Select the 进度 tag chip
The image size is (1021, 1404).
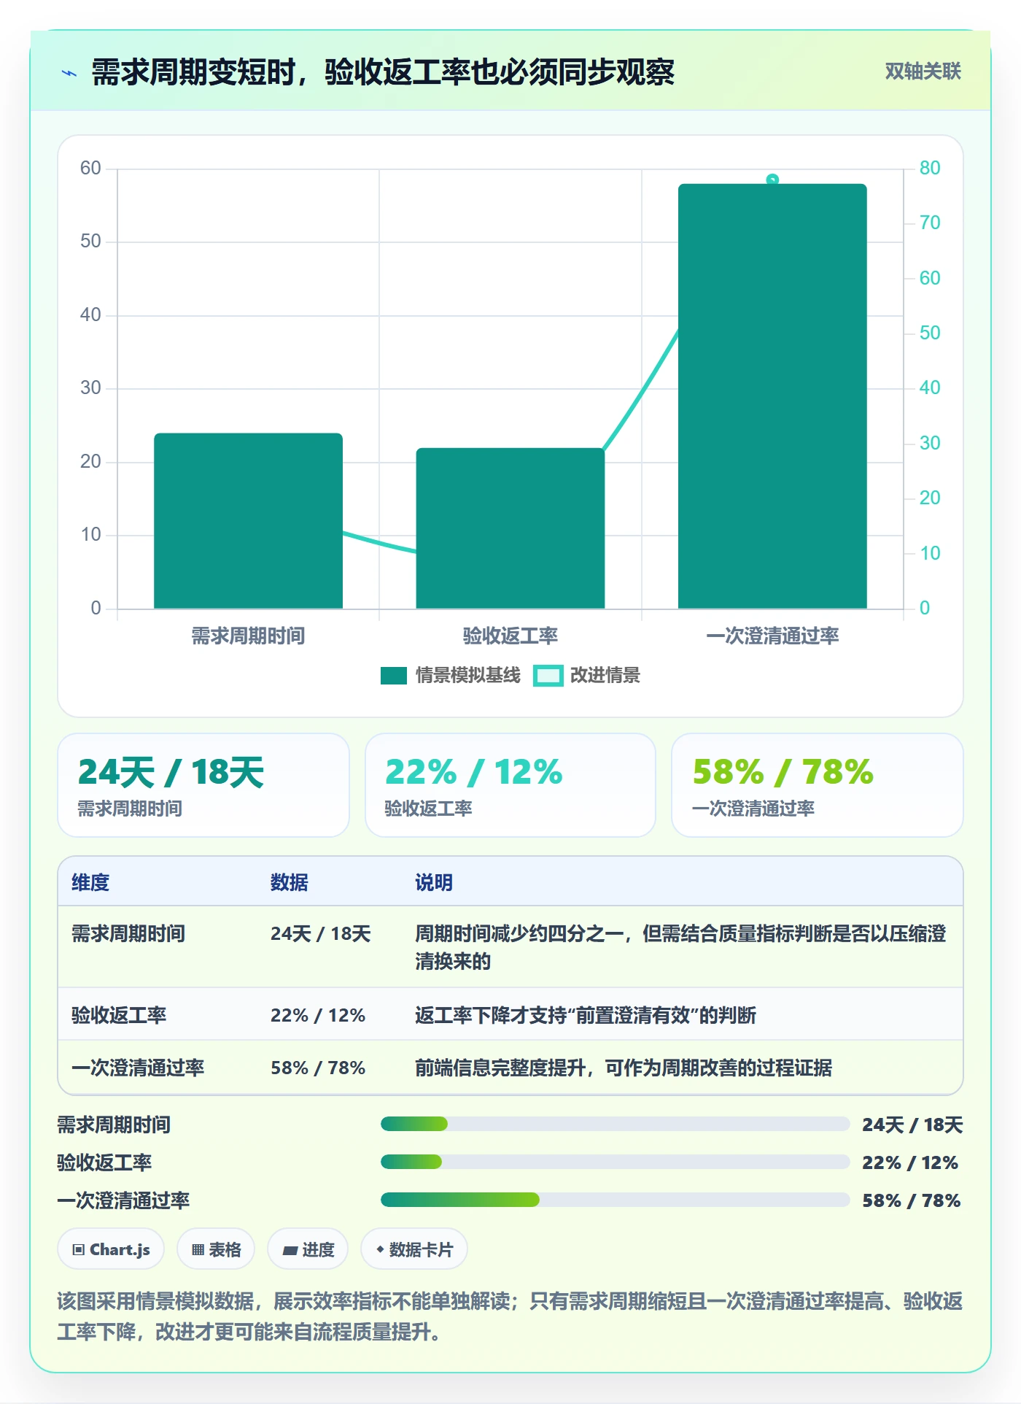point(308,1249)
